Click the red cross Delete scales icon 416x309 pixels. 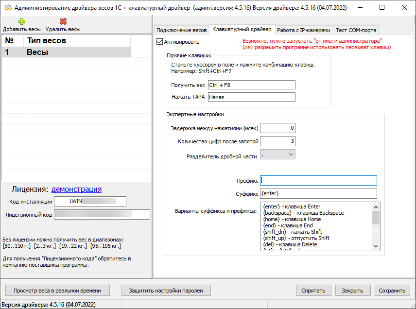coord(63,21)
